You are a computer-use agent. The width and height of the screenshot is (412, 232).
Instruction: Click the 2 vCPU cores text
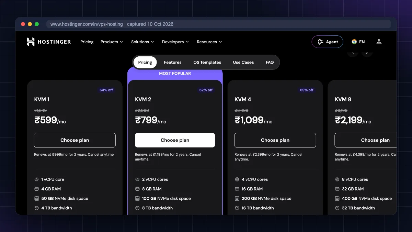(x=155, y=179)
